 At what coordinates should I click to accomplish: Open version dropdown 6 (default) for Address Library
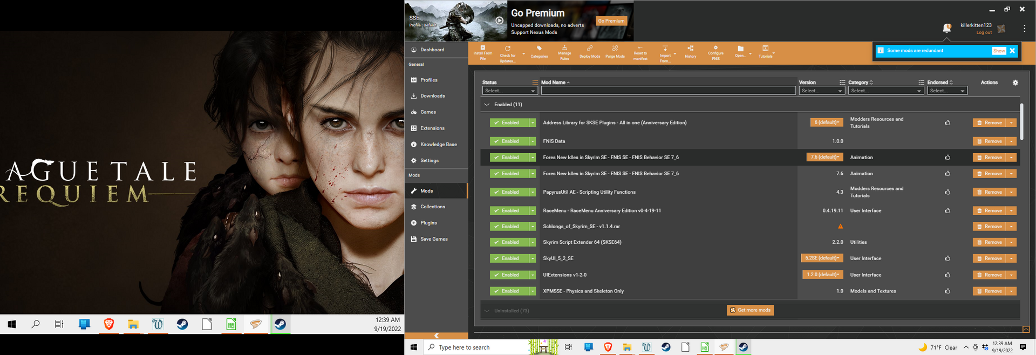[x=826, y=122]
